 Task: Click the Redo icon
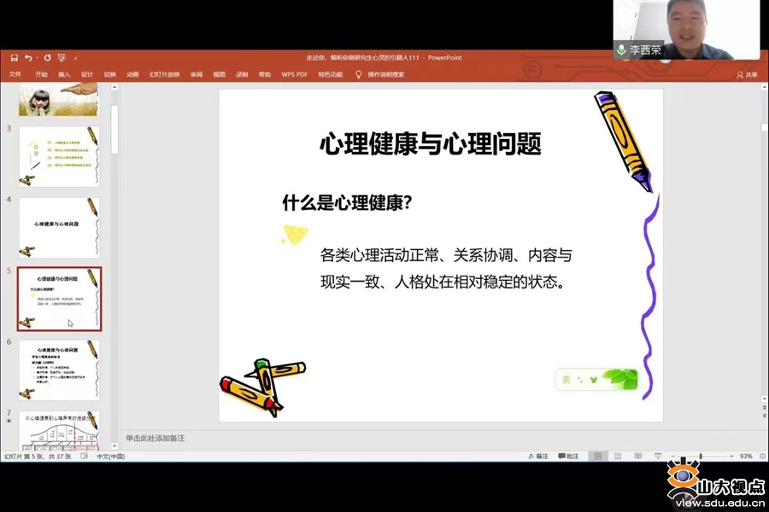49,57
